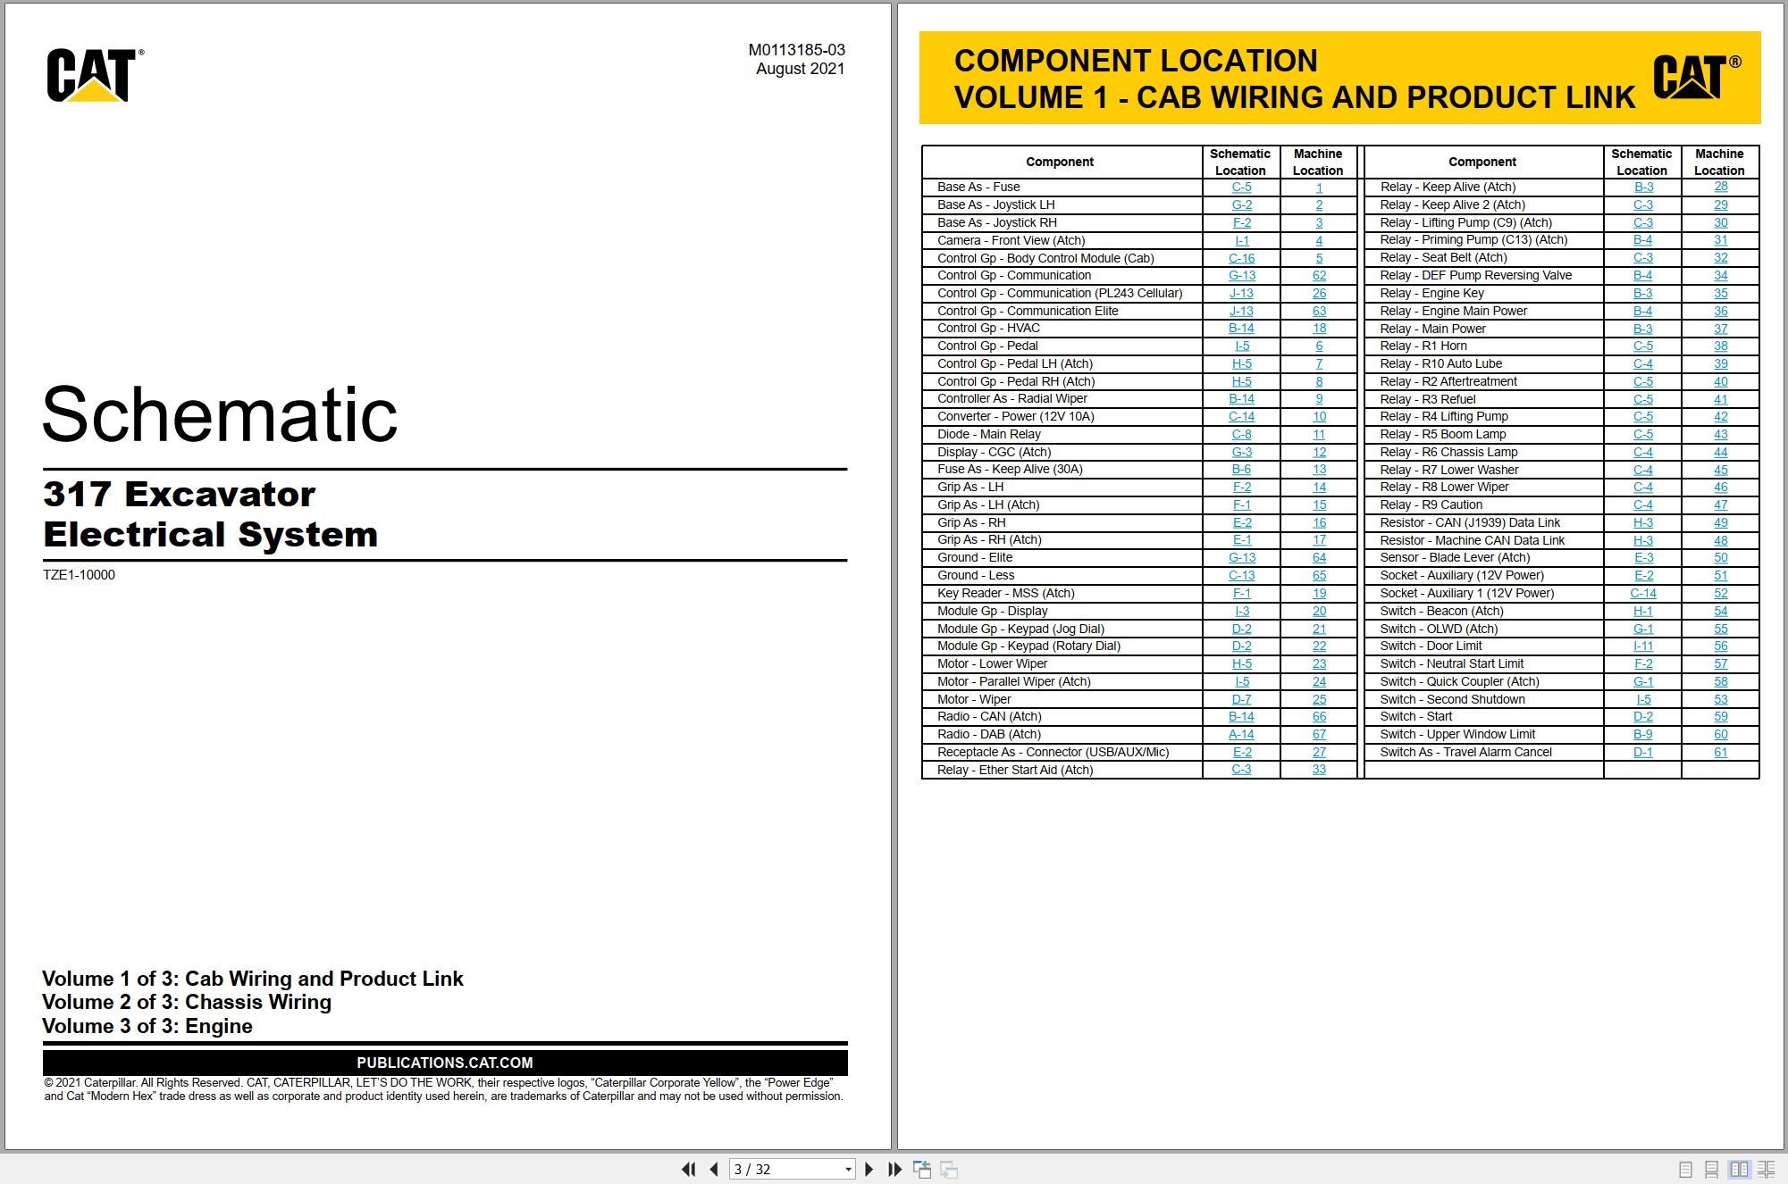This screenshot has width=1788, height=1184.
Task: Click the 'Receptacle As - Connector (USB/AUX/Mic)' label
Action: [1053, 753]
